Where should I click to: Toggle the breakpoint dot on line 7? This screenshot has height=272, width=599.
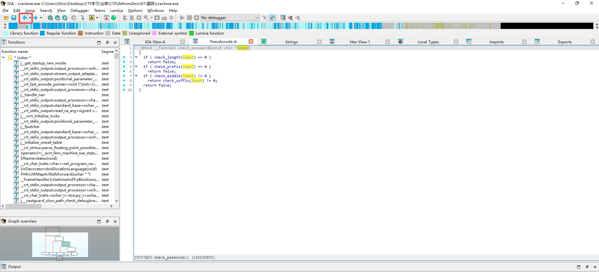124,76
